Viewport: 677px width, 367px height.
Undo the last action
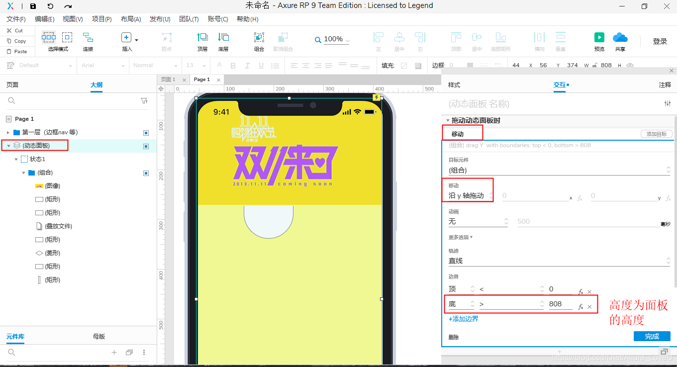point(50,6)
